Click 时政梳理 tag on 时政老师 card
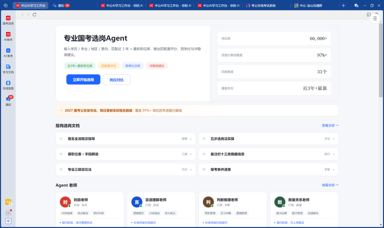Screen dimensions: 384x228 click(x=67, y=213)
